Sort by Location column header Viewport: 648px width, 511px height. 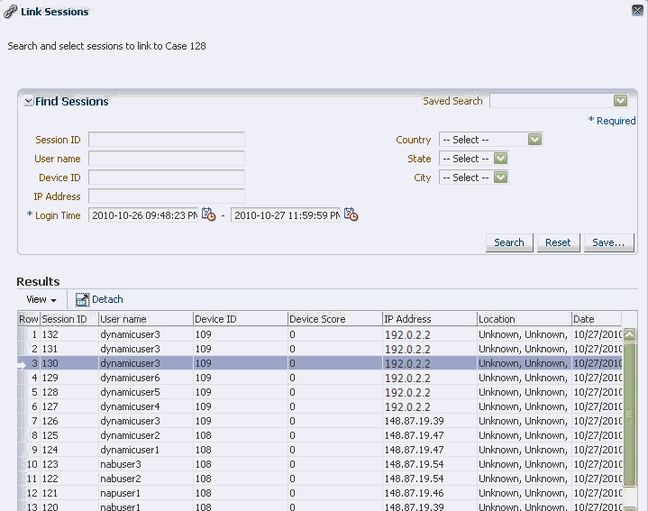(x=525, y=319)
